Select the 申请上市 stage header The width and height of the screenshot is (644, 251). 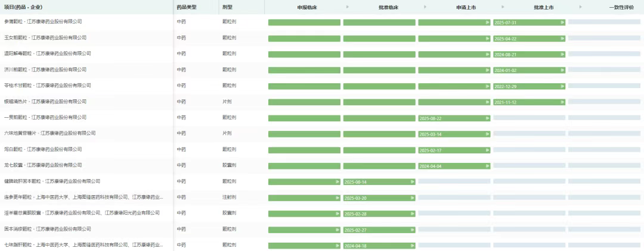point(466,7)
